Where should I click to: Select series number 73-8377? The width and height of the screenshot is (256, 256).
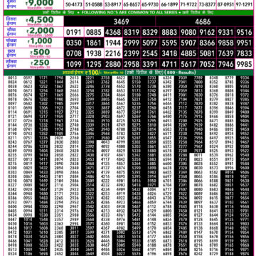pyautogui.click(x=207, y=4)
